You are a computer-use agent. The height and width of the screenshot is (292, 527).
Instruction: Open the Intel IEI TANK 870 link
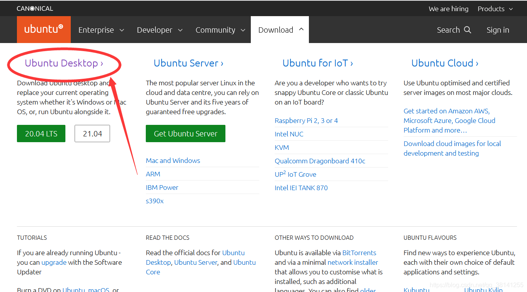point(301,188)
